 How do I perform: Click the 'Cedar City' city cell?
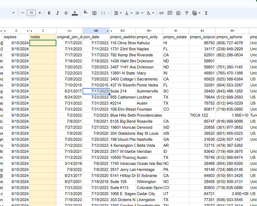tap(149, 194)
